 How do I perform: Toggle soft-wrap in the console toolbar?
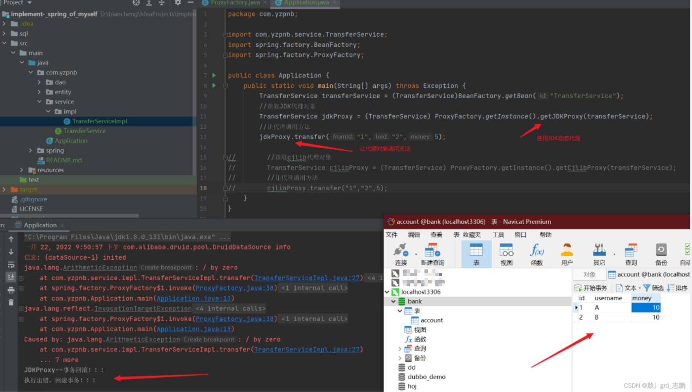(x=11, y=265)
